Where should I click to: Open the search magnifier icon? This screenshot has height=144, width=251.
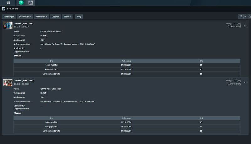(249, 16)
